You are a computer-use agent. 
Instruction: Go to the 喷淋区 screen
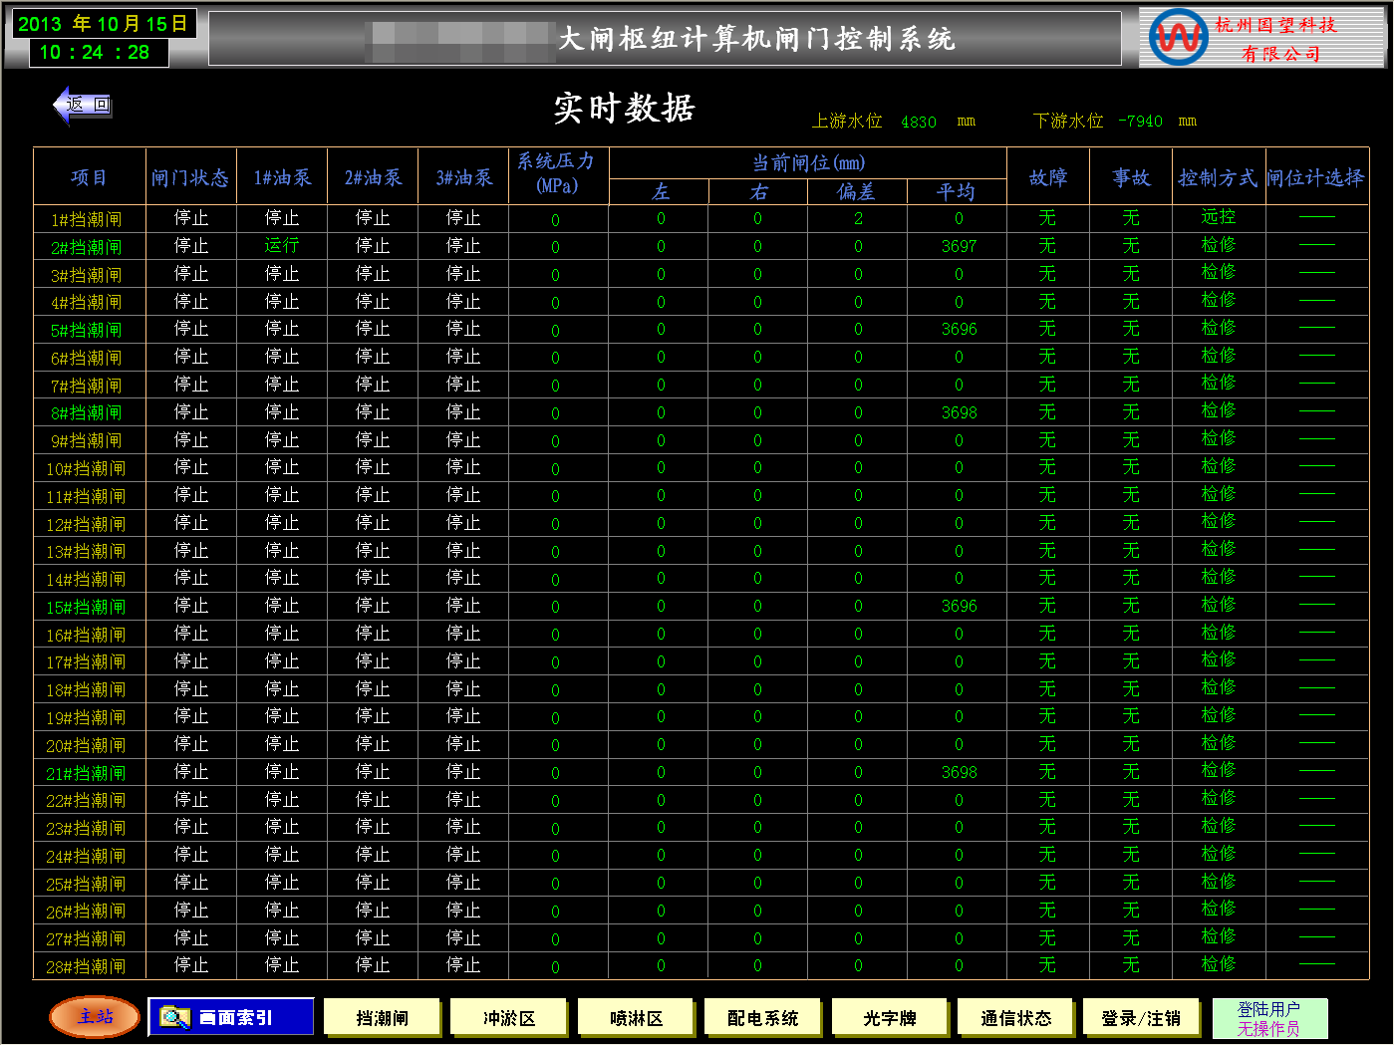(637, 1018)
